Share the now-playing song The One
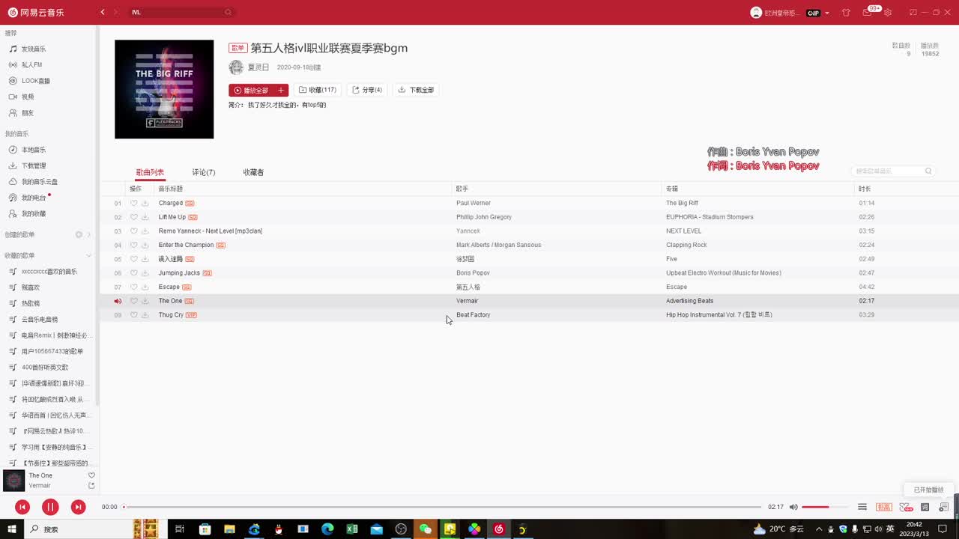Image resolution: width=959 pixels, height=539 pixels. [91, 486]
